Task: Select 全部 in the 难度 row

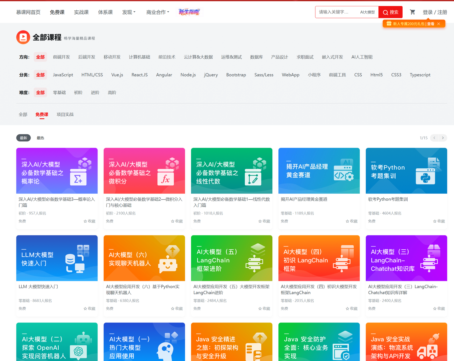Action: click(40, 93)
